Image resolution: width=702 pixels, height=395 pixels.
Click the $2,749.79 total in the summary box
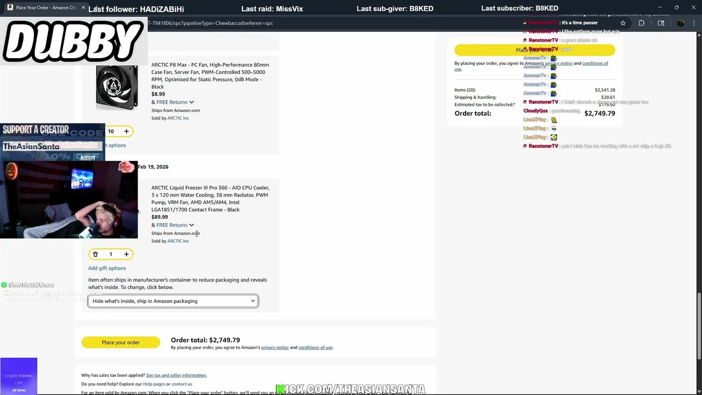tap(599, 114)
